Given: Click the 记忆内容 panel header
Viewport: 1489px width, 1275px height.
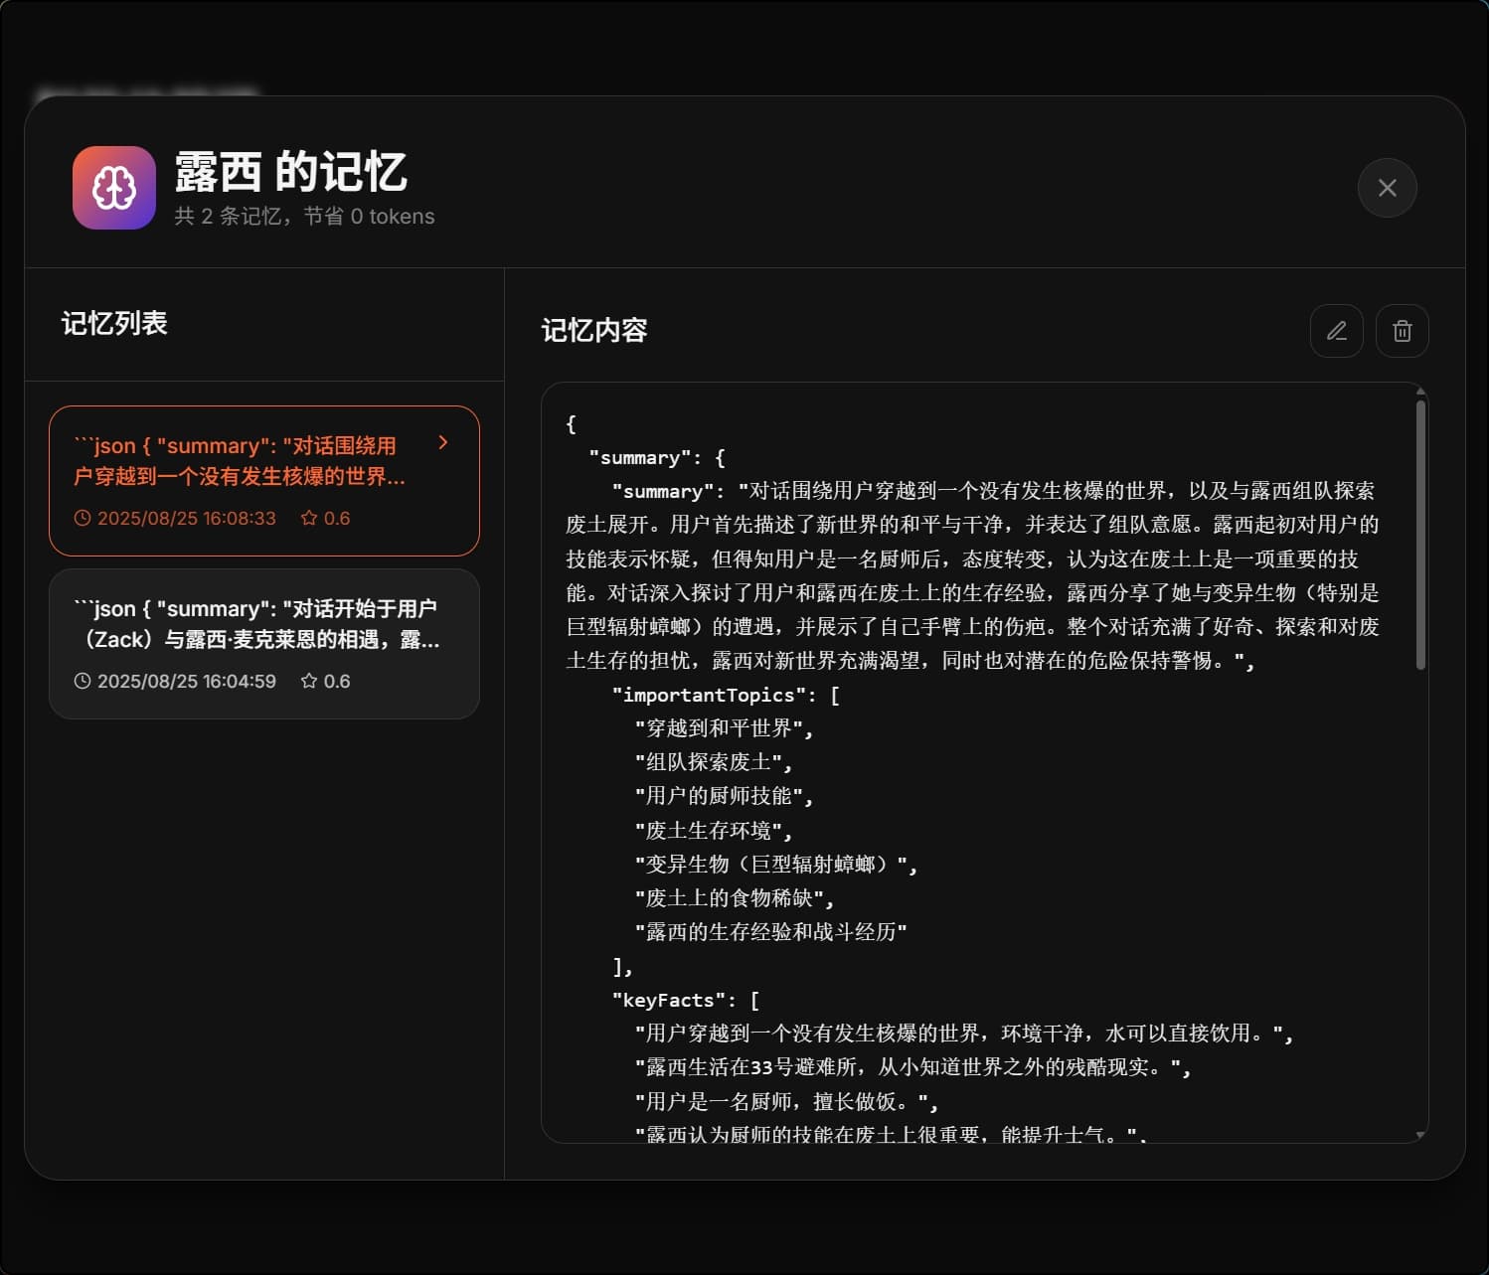Looking at the screenshot, I should [x=593, y=331].
